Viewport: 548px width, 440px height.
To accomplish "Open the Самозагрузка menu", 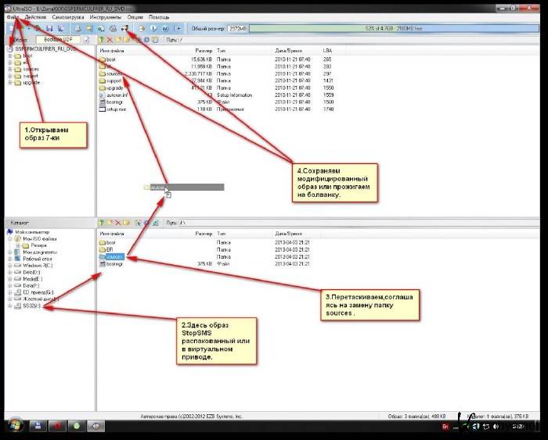I will (67, 16).
